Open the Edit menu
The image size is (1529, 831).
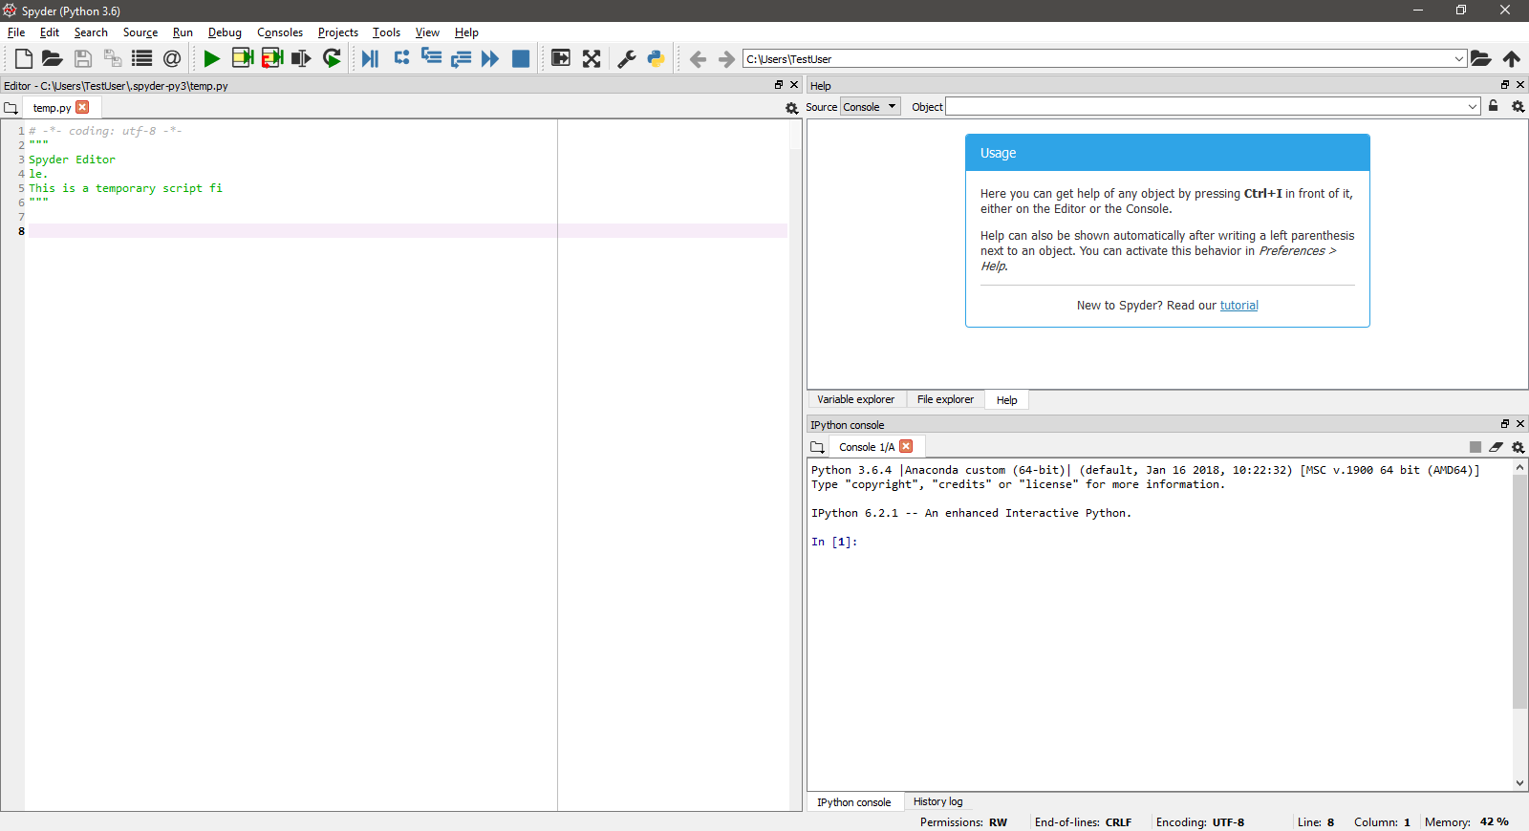pyautogui.click(x=50, y=32)
